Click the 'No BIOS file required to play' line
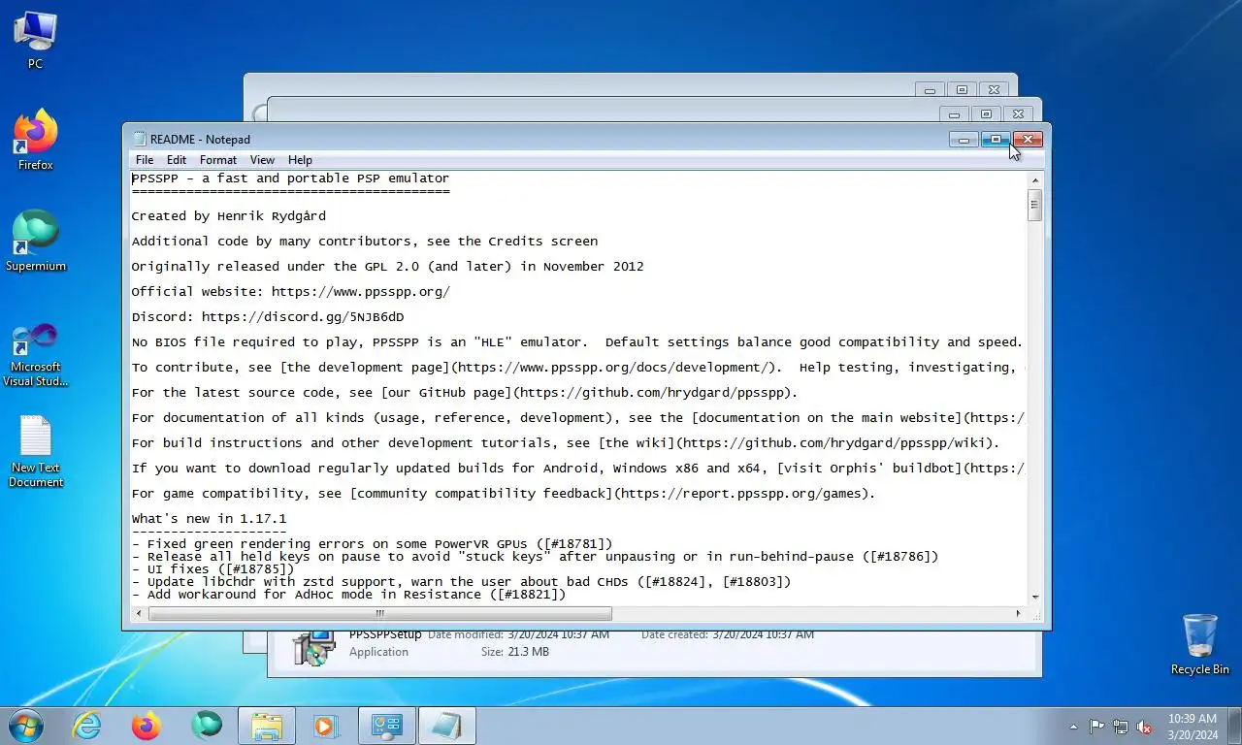 (577, 342)
